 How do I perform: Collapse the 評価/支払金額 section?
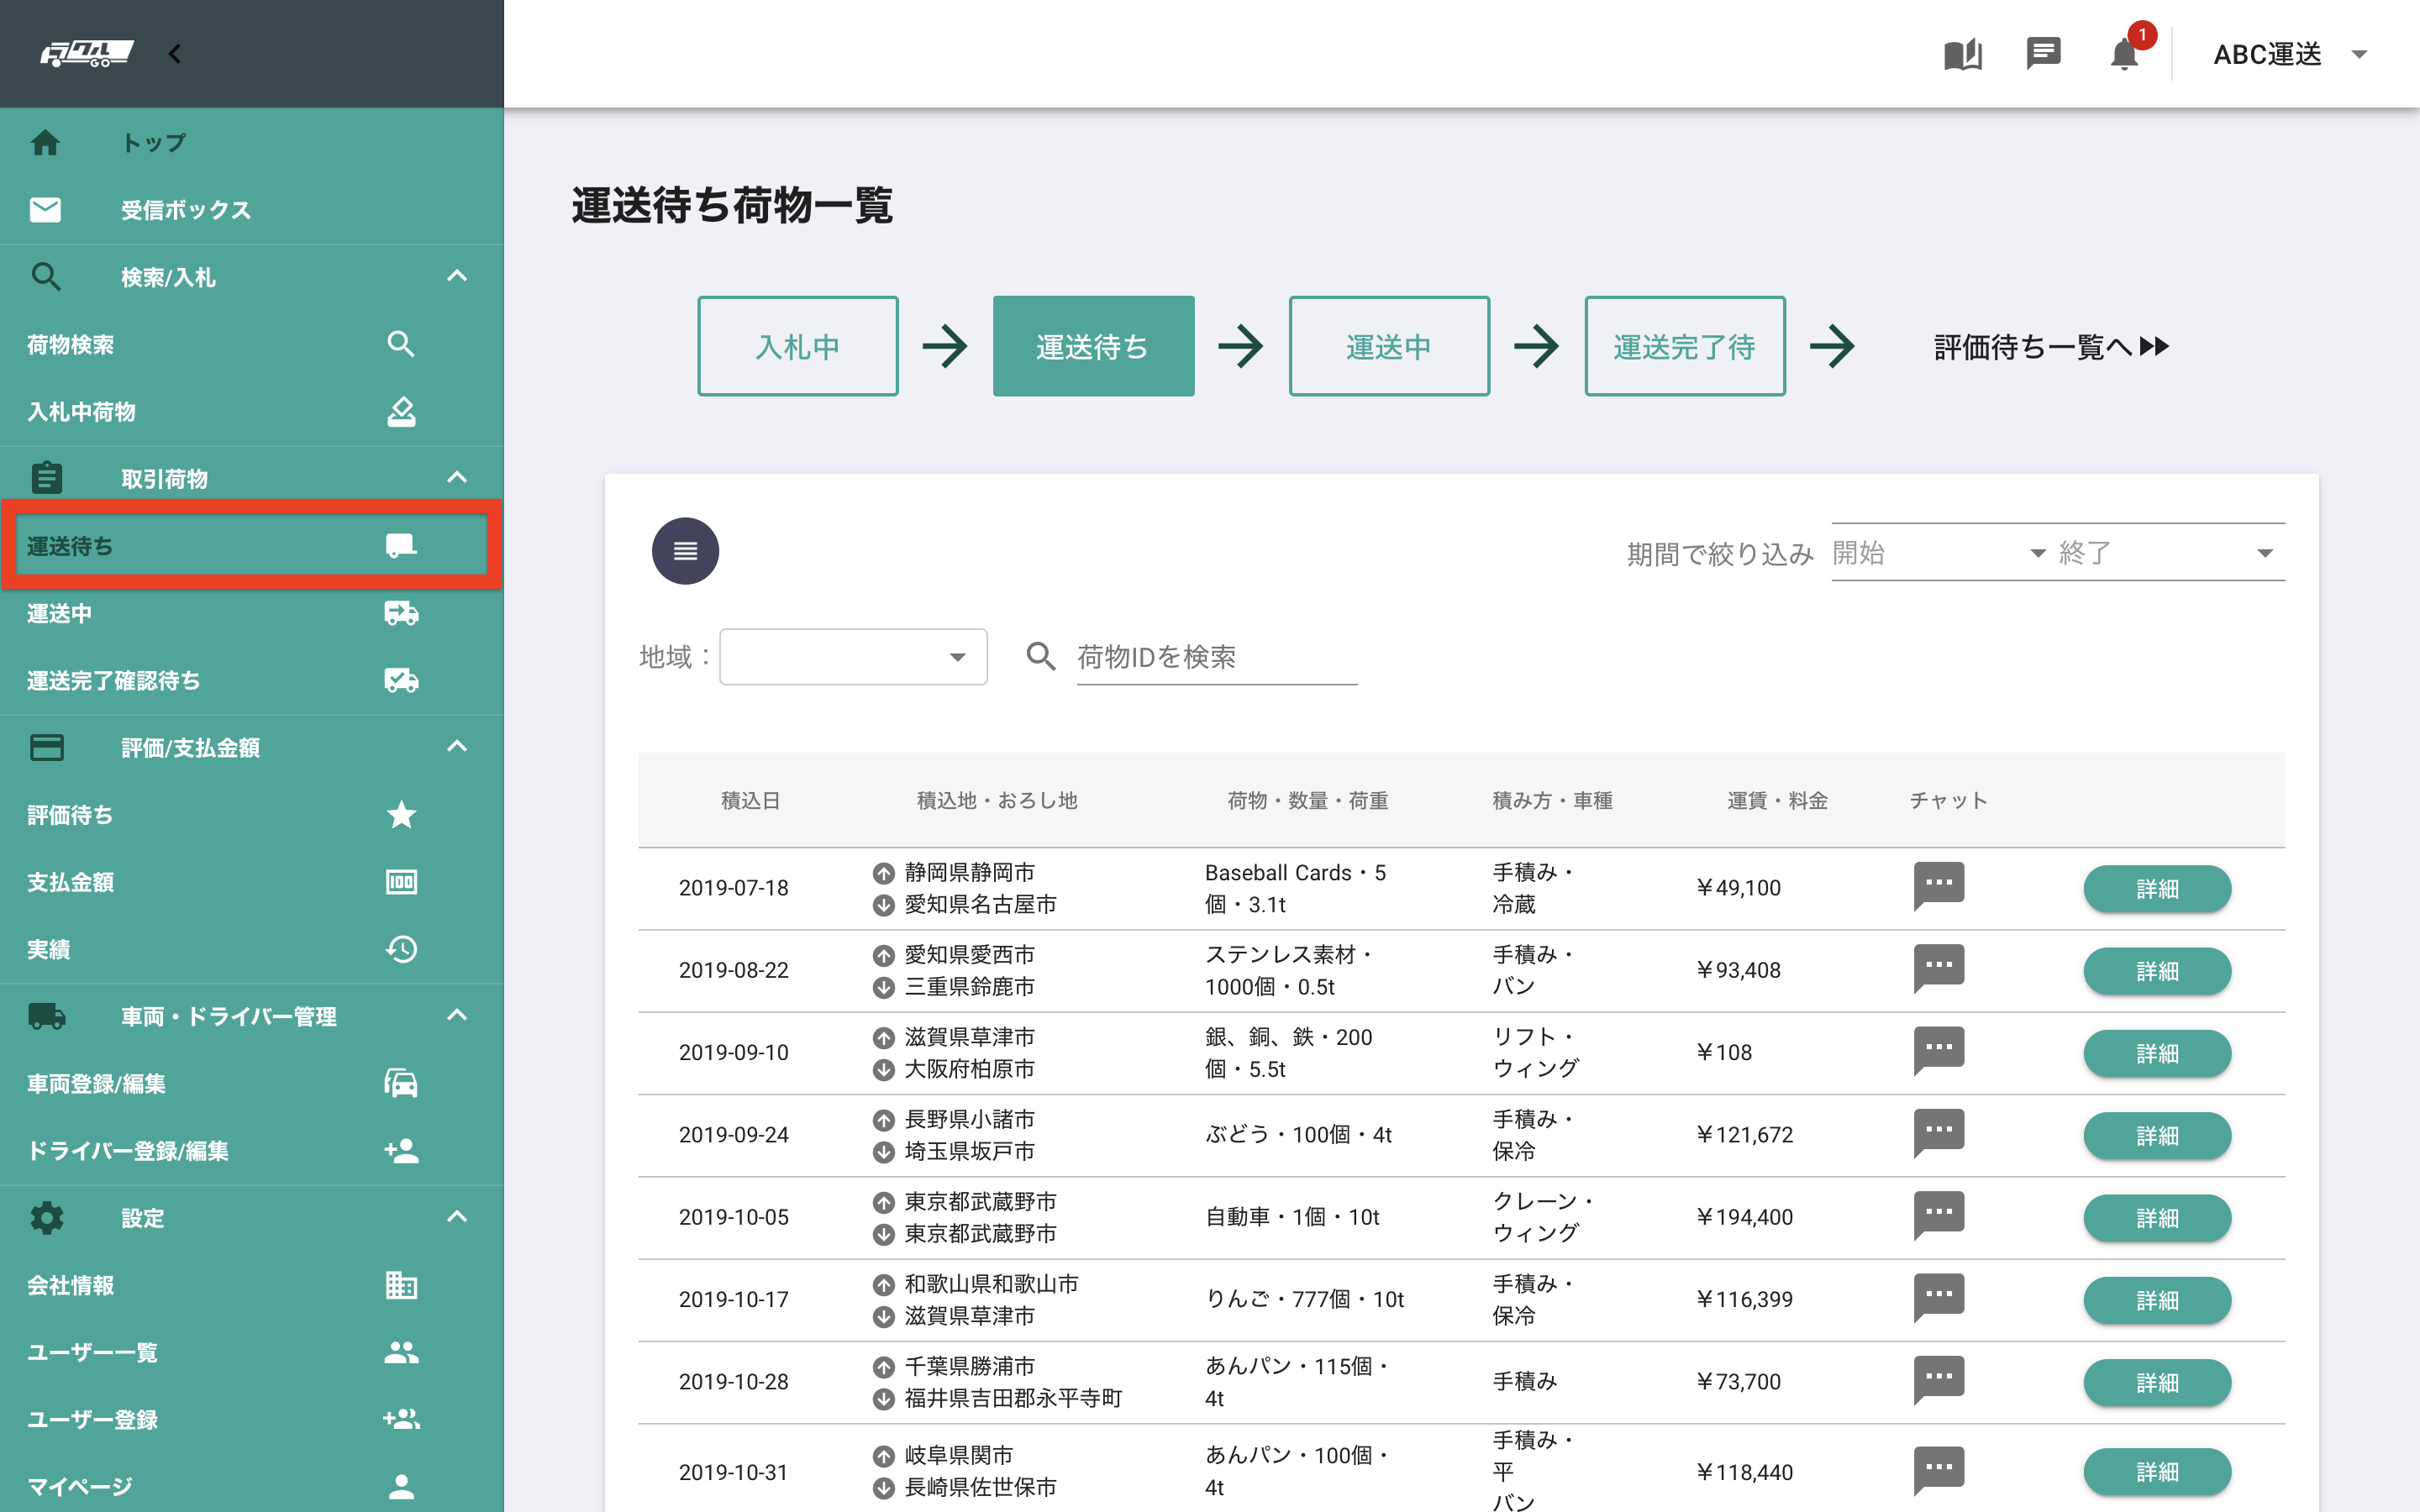pos(457,746)
